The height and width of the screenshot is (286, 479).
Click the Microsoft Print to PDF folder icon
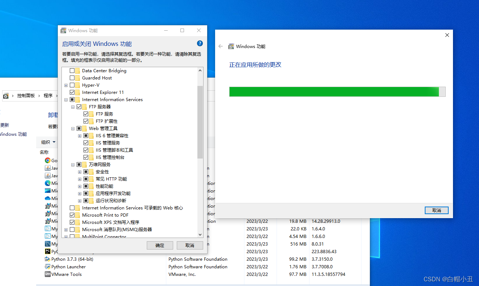(78, 215)
